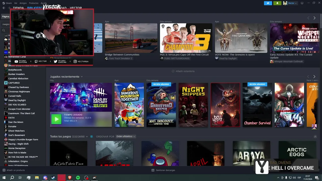Open the Jugados recientemente shelf dropdown

coord(82,77)
